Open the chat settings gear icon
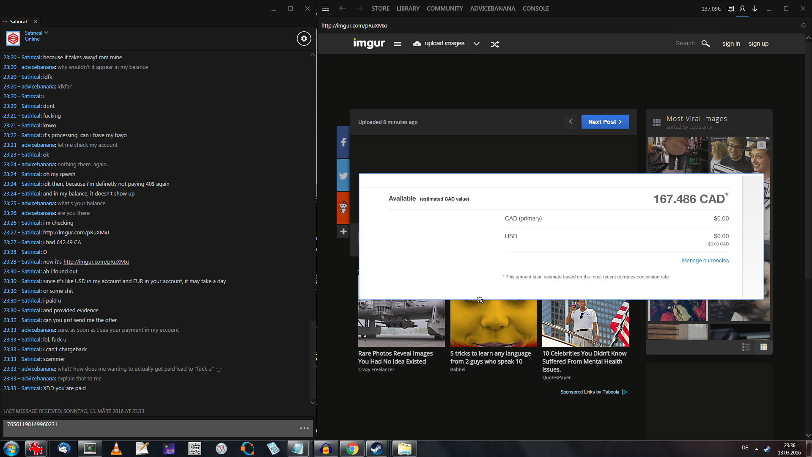Screen dimensions: 812x457 coord(304,39)
